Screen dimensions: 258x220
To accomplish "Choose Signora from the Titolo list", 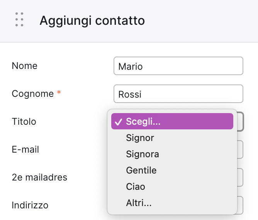I will 172,154.
